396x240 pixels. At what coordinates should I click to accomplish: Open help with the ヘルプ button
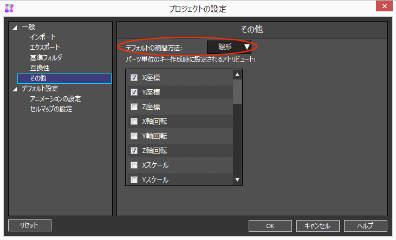tap(366, 226)
